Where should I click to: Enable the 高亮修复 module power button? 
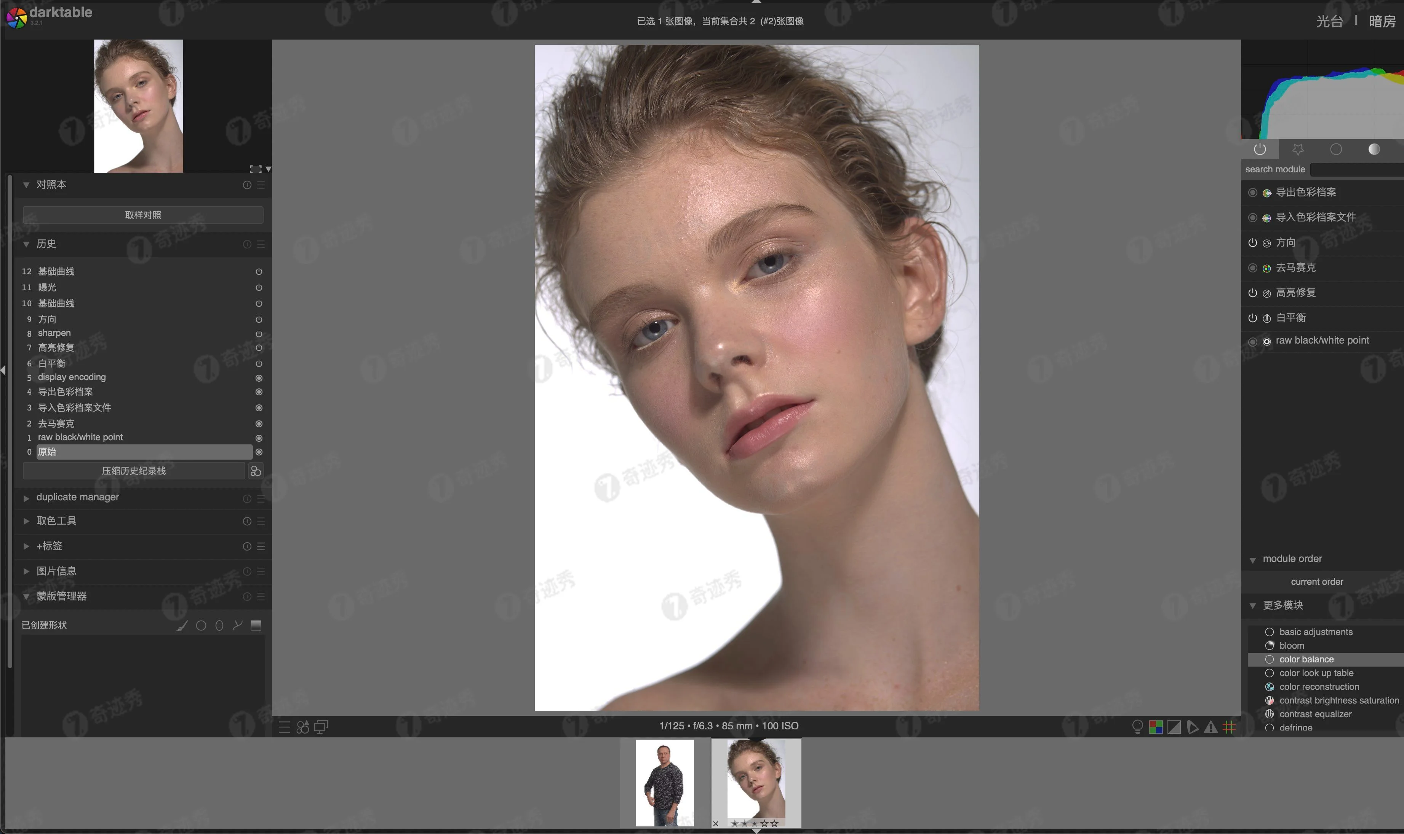click(x=1253, y=292)
